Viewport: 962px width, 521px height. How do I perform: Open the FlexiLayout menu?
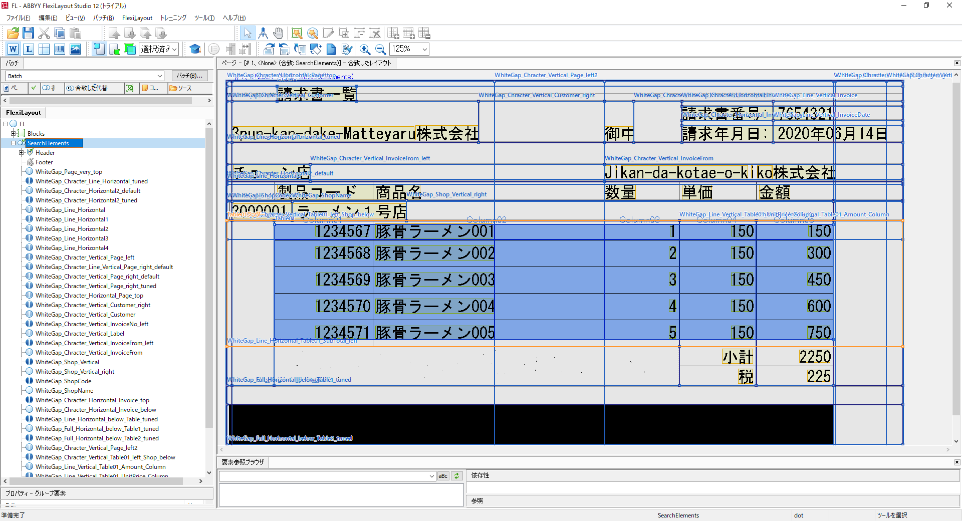pyautogui.click(x=137, y=18)
